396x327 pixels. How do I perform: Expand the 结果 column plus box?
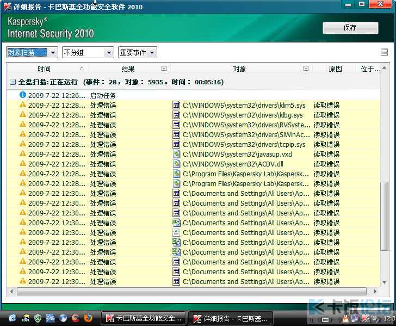(x=164, y=68)
